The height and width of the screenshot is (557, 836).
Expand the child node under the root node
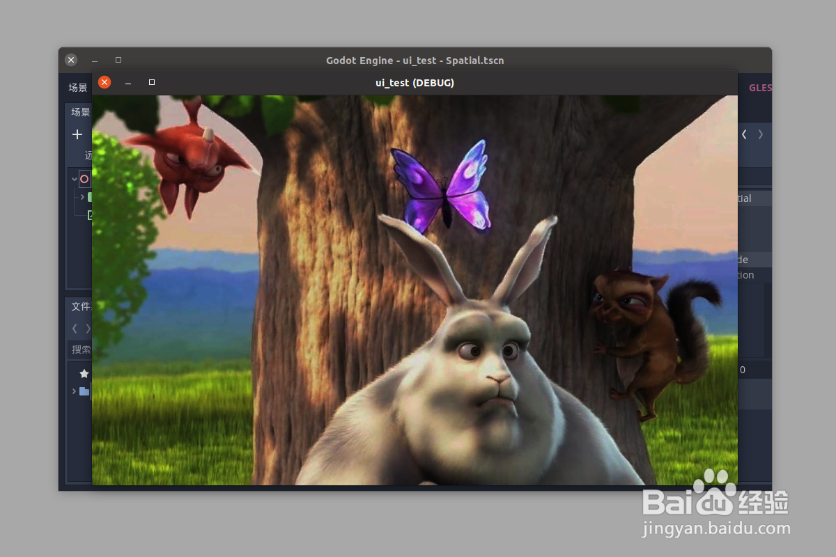click(x=82, y=197)
